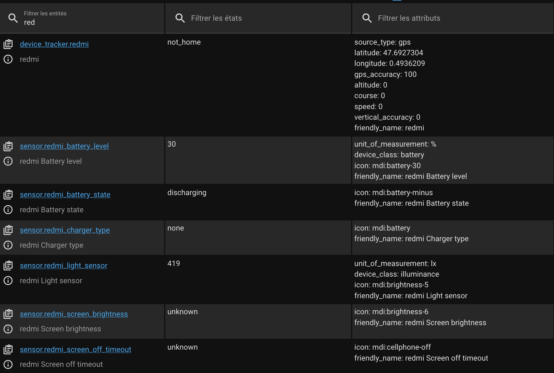Click the charger type state none
This screenshot has width=554, height=373.
pyautogui.click(x=176, y=228)
